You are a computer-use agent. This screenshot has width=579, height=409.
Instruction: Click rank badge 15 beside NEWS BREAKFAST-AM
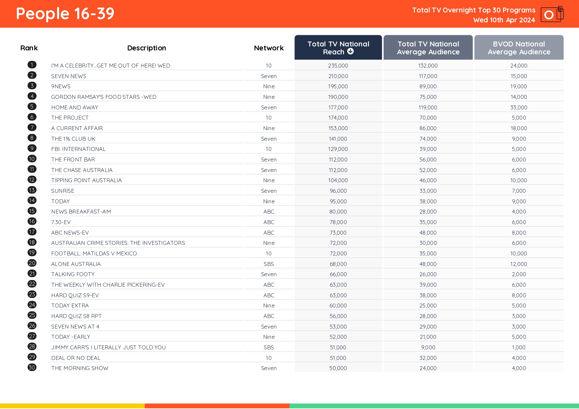32,211
